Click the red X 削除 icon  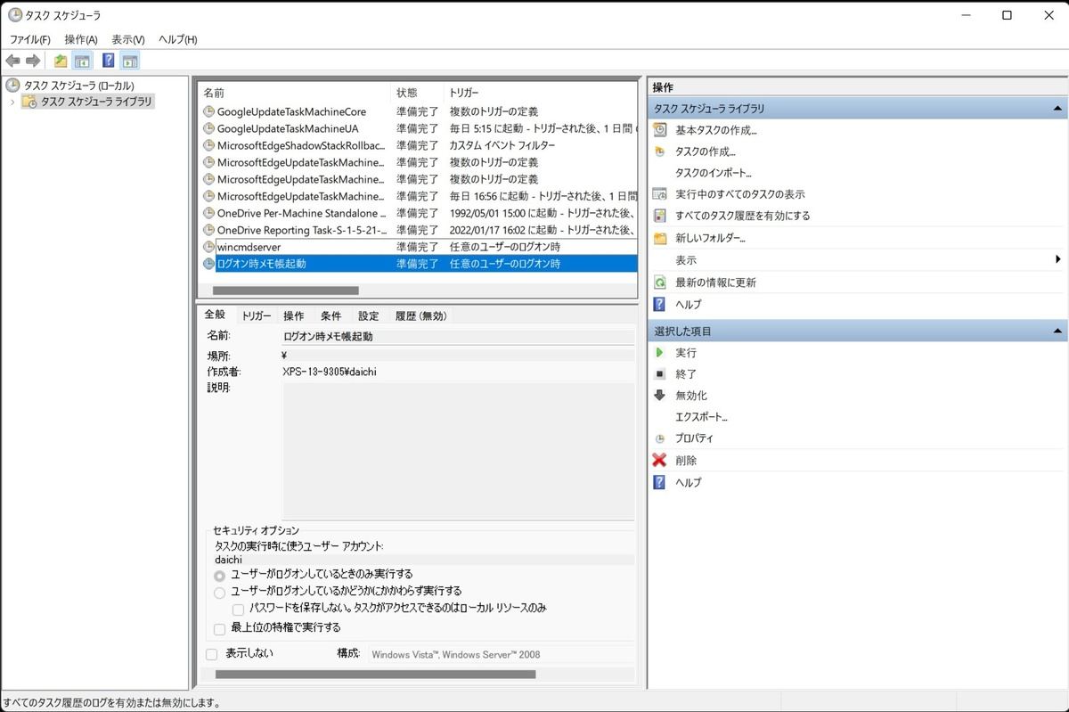tap(659, 461)
